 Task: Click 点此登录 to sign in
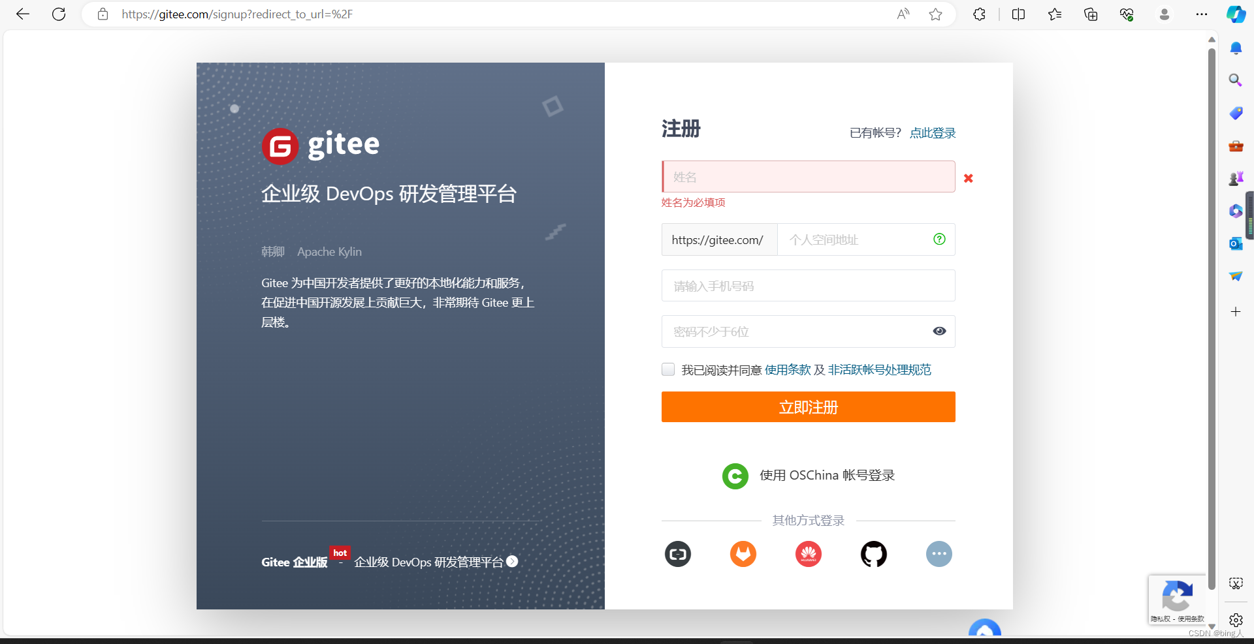pos(933,133)
